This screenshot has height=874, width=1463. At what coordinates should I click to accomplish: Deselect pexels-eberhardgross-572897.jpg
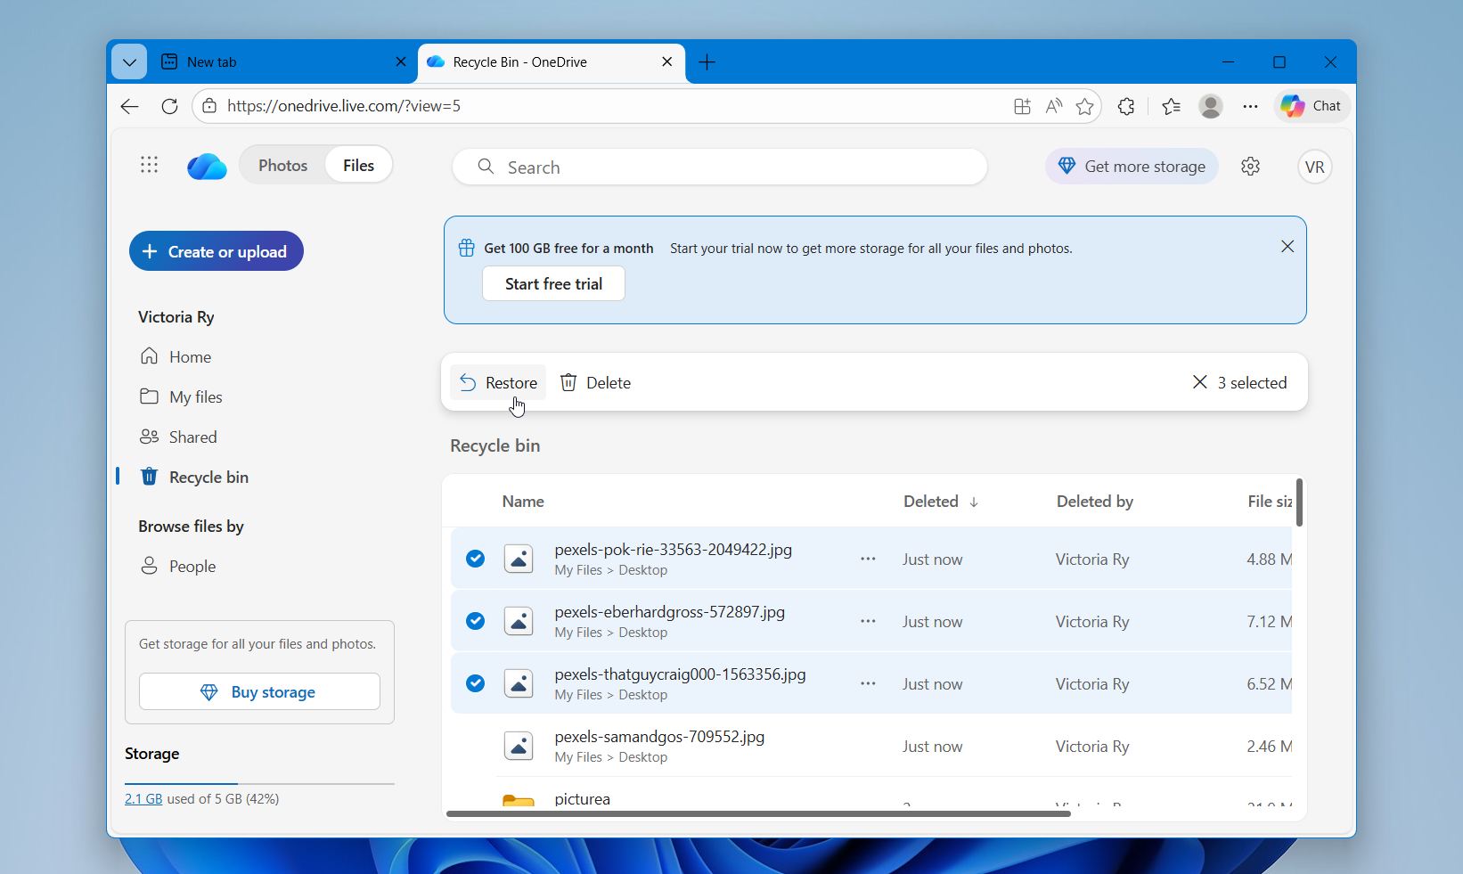click(x=475, y=621)
